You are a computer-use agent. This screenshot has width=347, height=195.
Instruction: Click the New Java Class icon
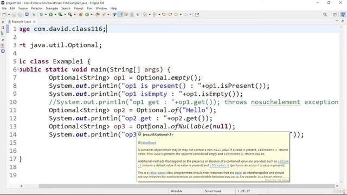tap(87, 15)
